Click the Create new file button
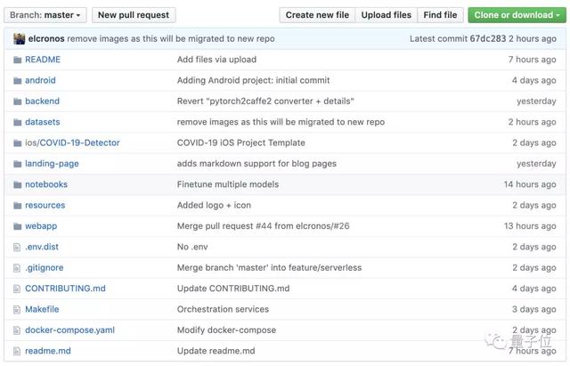 click(x=318, y=15)
